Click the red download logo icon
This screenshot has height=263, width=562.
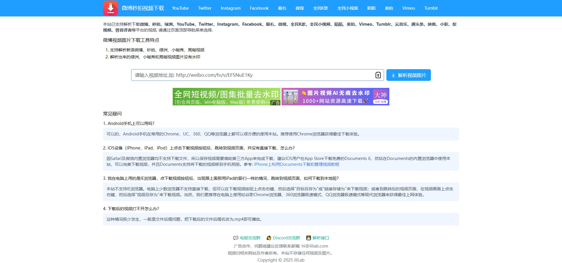tap(110, 8)
